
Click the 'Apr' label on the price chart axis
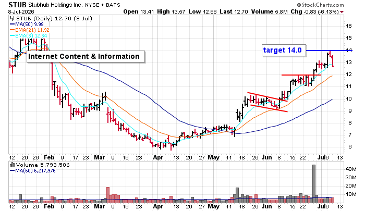(158, 157)
